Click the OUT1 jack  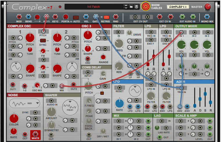[x=13, y=84]
